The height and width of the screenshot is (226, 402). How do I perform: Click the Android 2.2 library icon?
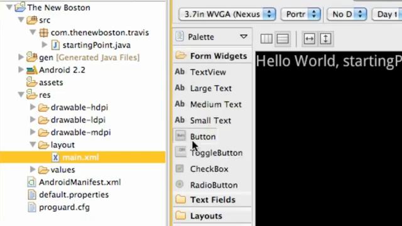tap(32, 70)
